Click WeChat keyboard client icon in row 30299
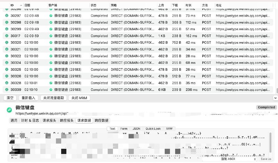This screenshot has width=278, height=163. tap(51, 29)
